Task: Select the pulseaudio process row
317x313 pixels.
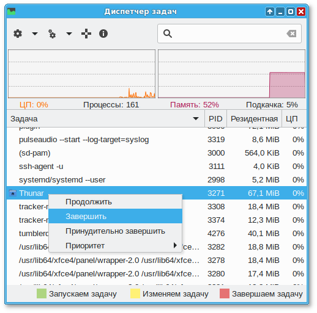Action: [x=157, y=140]
